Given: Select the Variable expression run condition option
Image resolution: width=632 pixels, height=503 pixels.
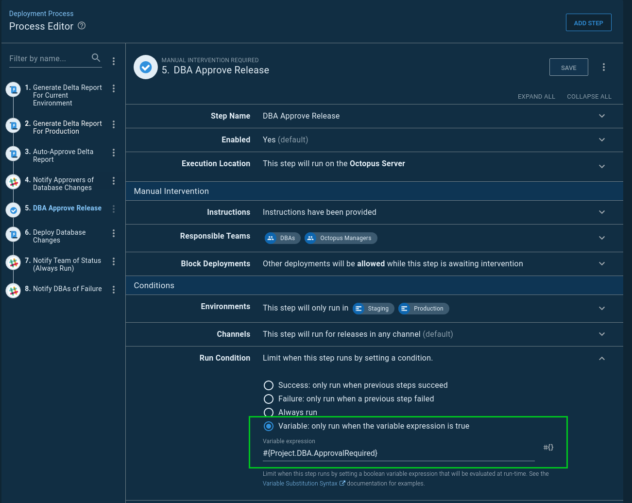Looking at the screenshot, I should 268,426.
